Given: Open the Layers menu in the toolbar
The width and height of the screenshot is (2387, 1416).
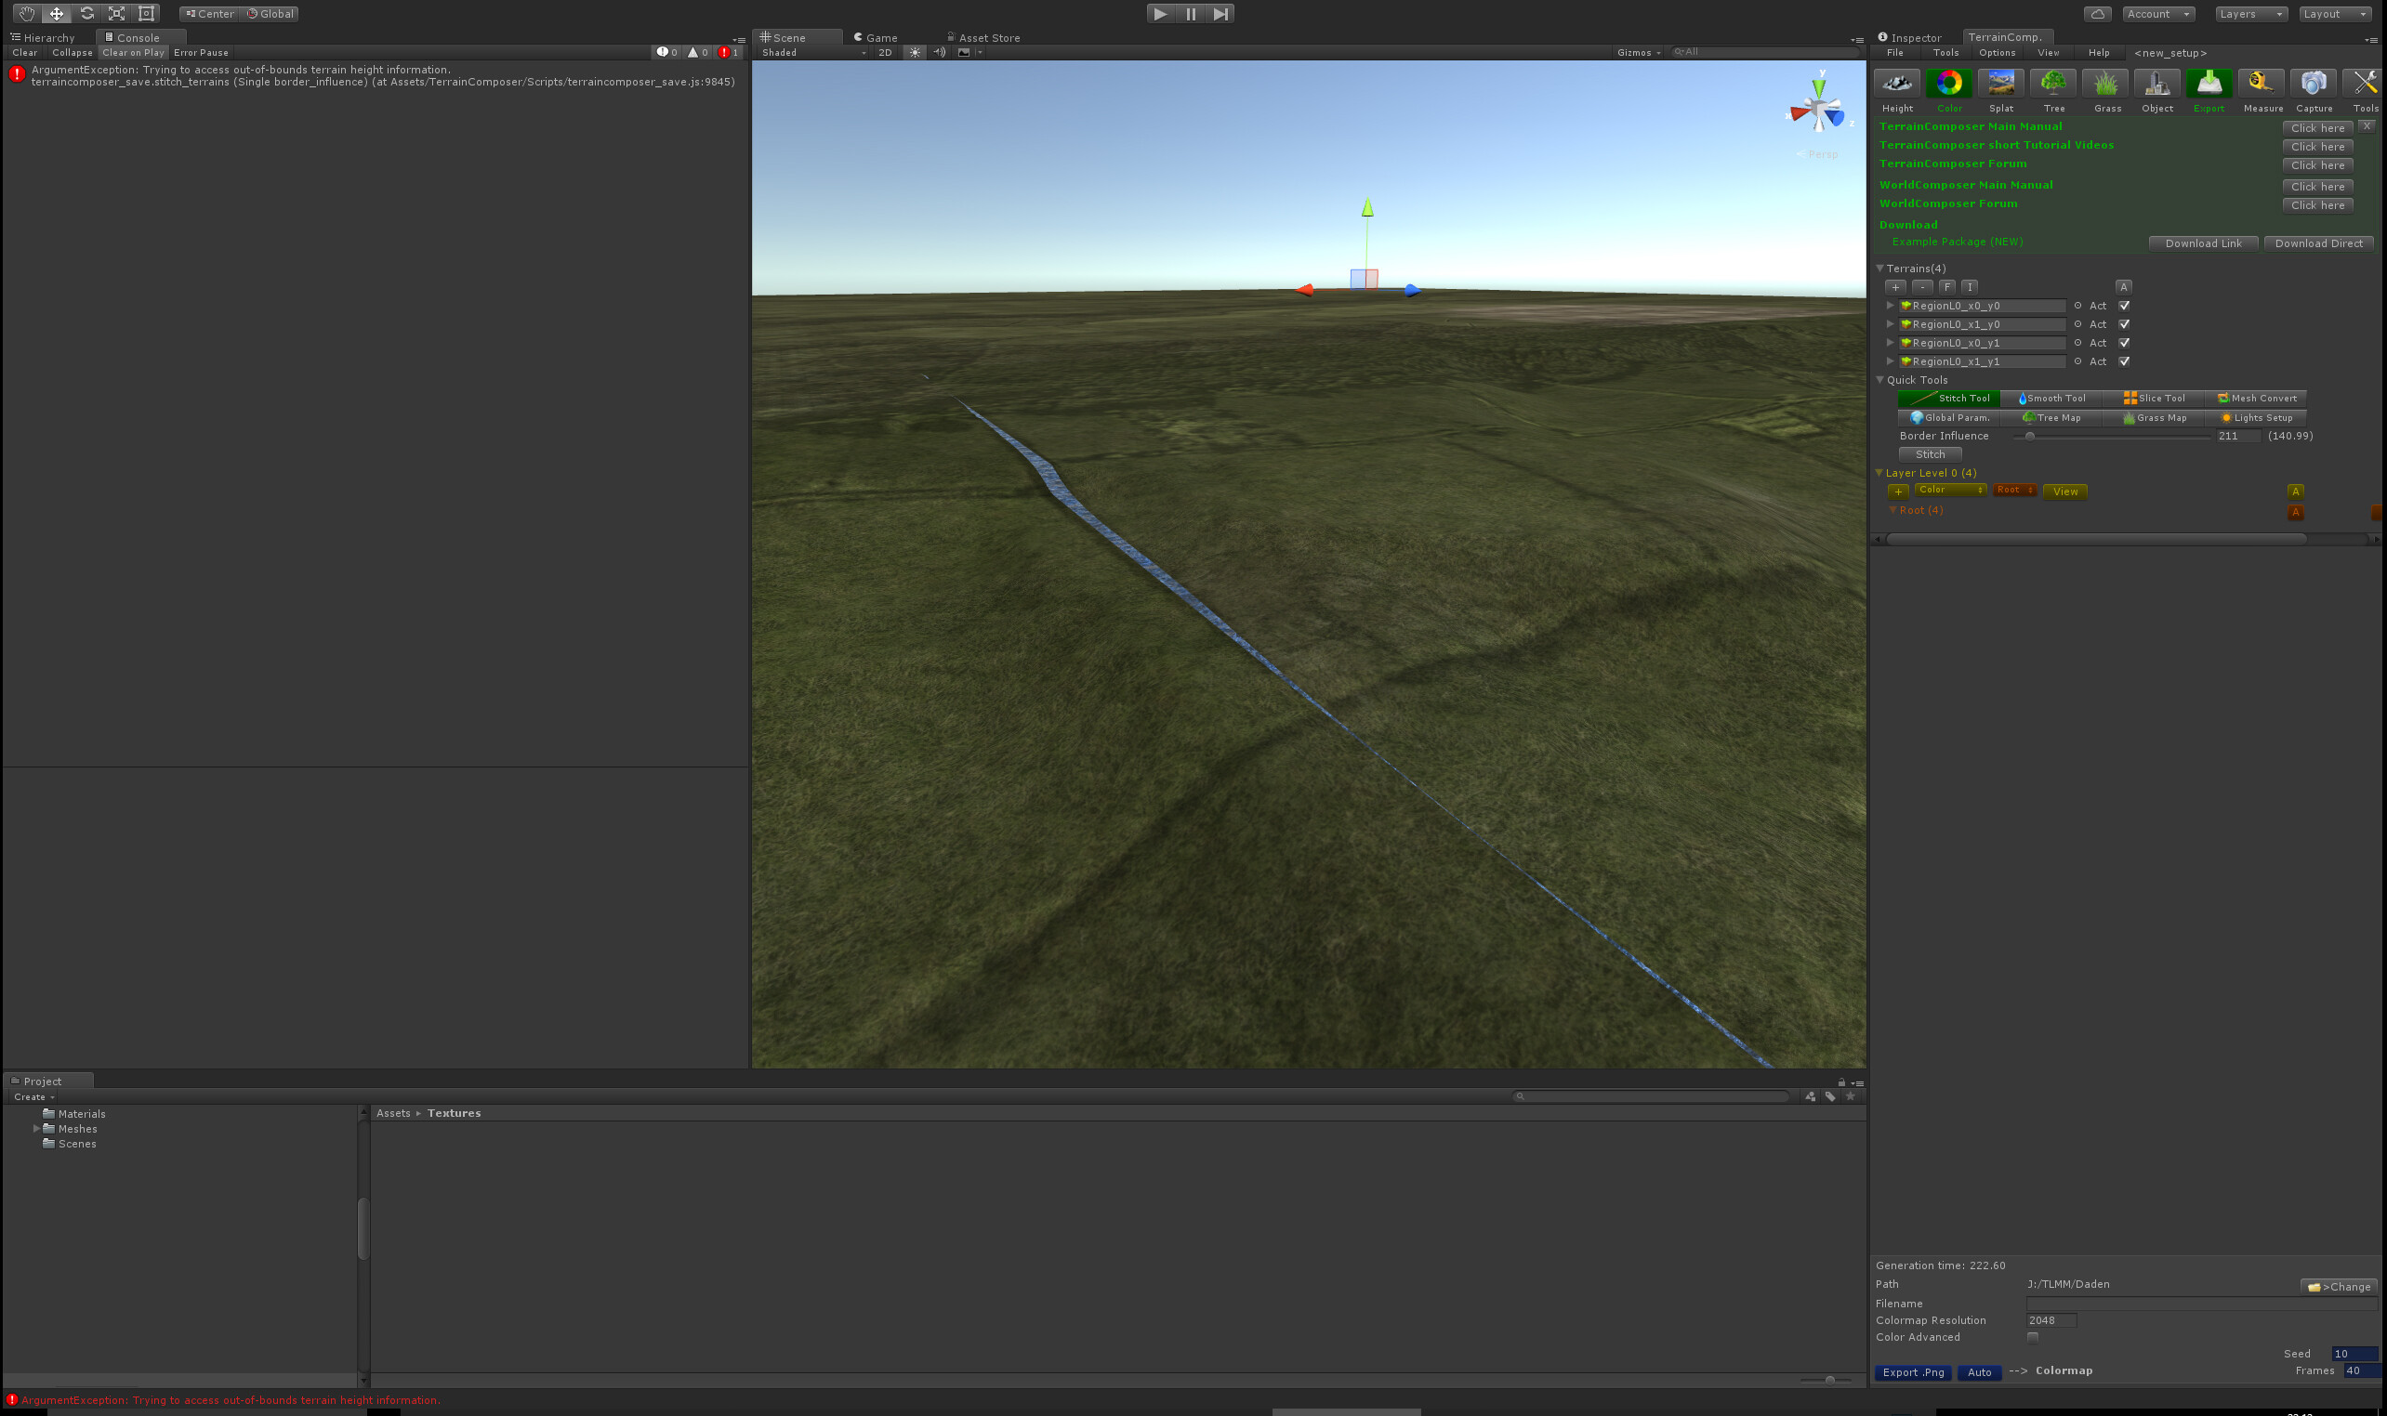Looking at the screenshot, I should click(2249, 13).
